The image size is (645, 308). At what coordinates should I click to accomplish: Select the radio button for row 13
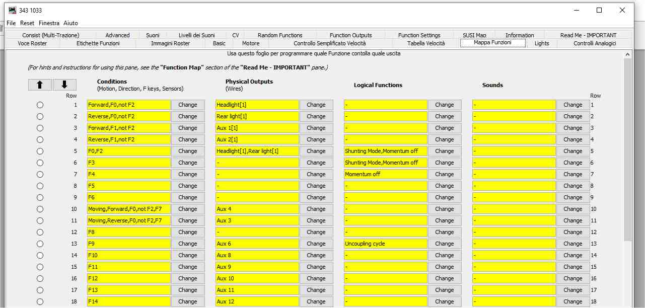tap(40, 244)
